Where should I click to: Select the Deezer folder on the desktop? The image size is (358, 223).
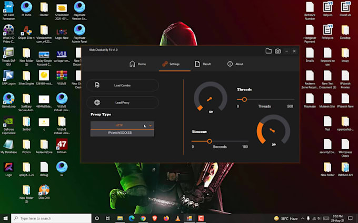tap(44, 9)
